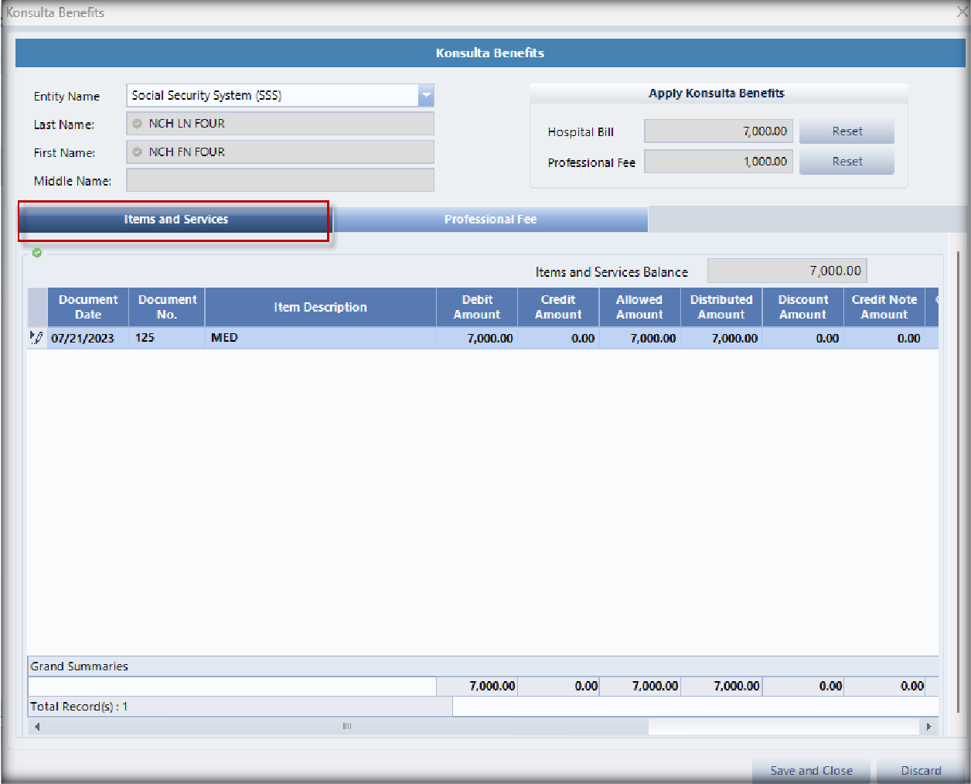Click the lock icon in First Name field

tap(138, 152)
